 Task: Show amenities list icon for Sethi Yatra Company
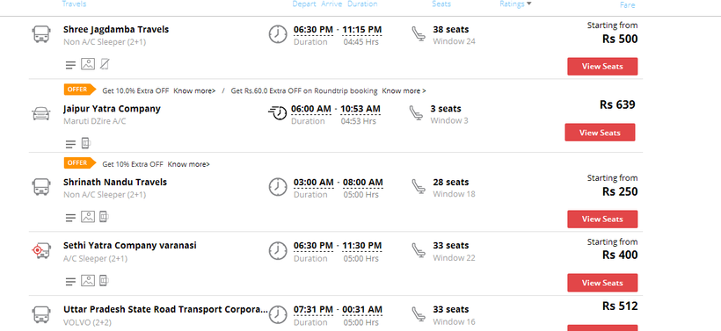70,282
